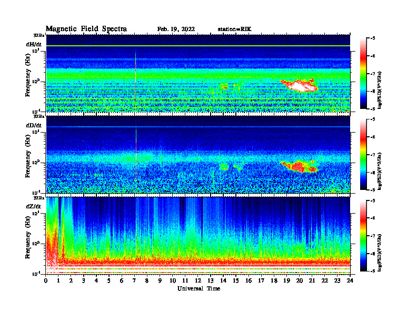Click the "station=RIK" label
The image size is (417, 322).
tap(234, 29)
